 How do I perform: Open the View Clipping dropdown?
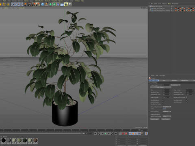(167, 112)
